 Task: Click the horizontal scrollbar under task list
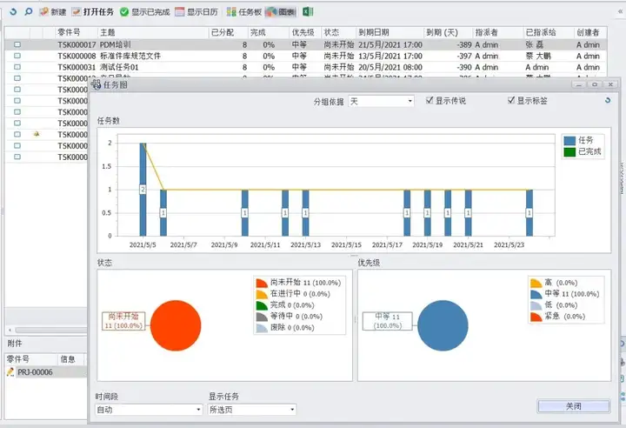50,330
